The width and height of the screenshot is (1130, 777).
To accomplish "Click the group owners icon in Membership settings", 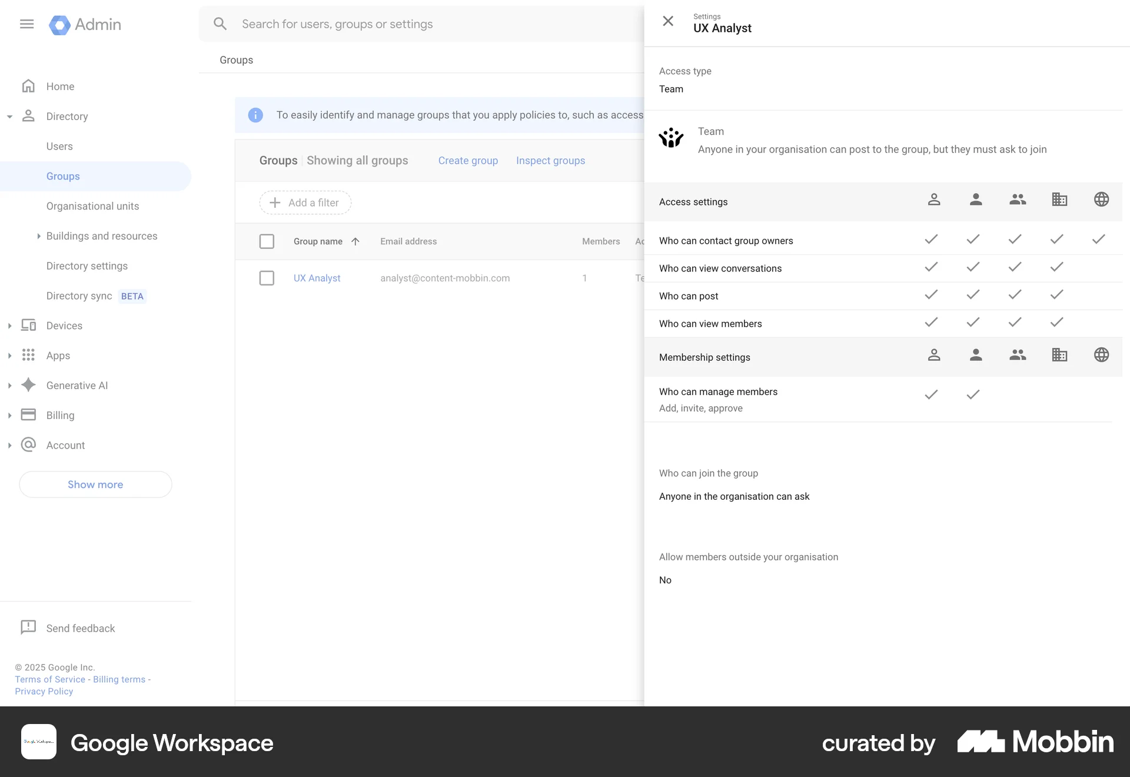I will (x=935, y=355).
